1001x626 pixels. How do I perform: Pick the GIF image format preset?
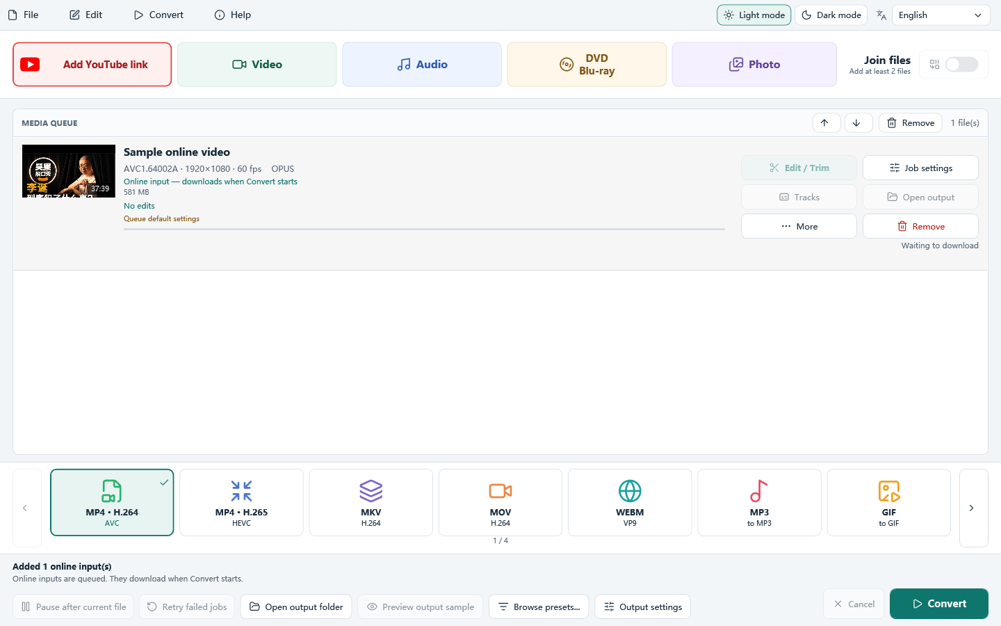(x=888, y=502)
